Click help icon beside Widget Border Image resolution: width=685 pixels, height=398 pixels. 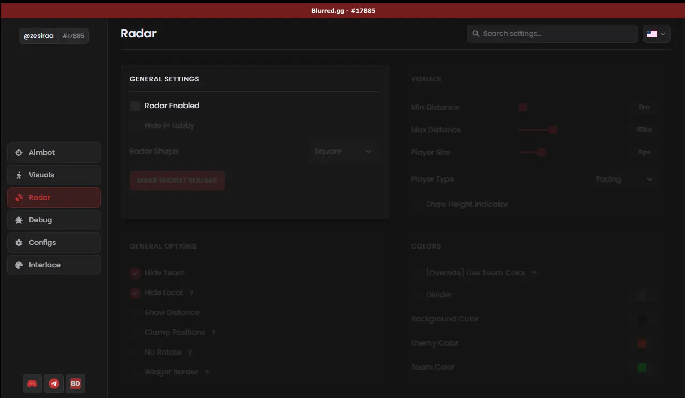click(x=206, y=372)
